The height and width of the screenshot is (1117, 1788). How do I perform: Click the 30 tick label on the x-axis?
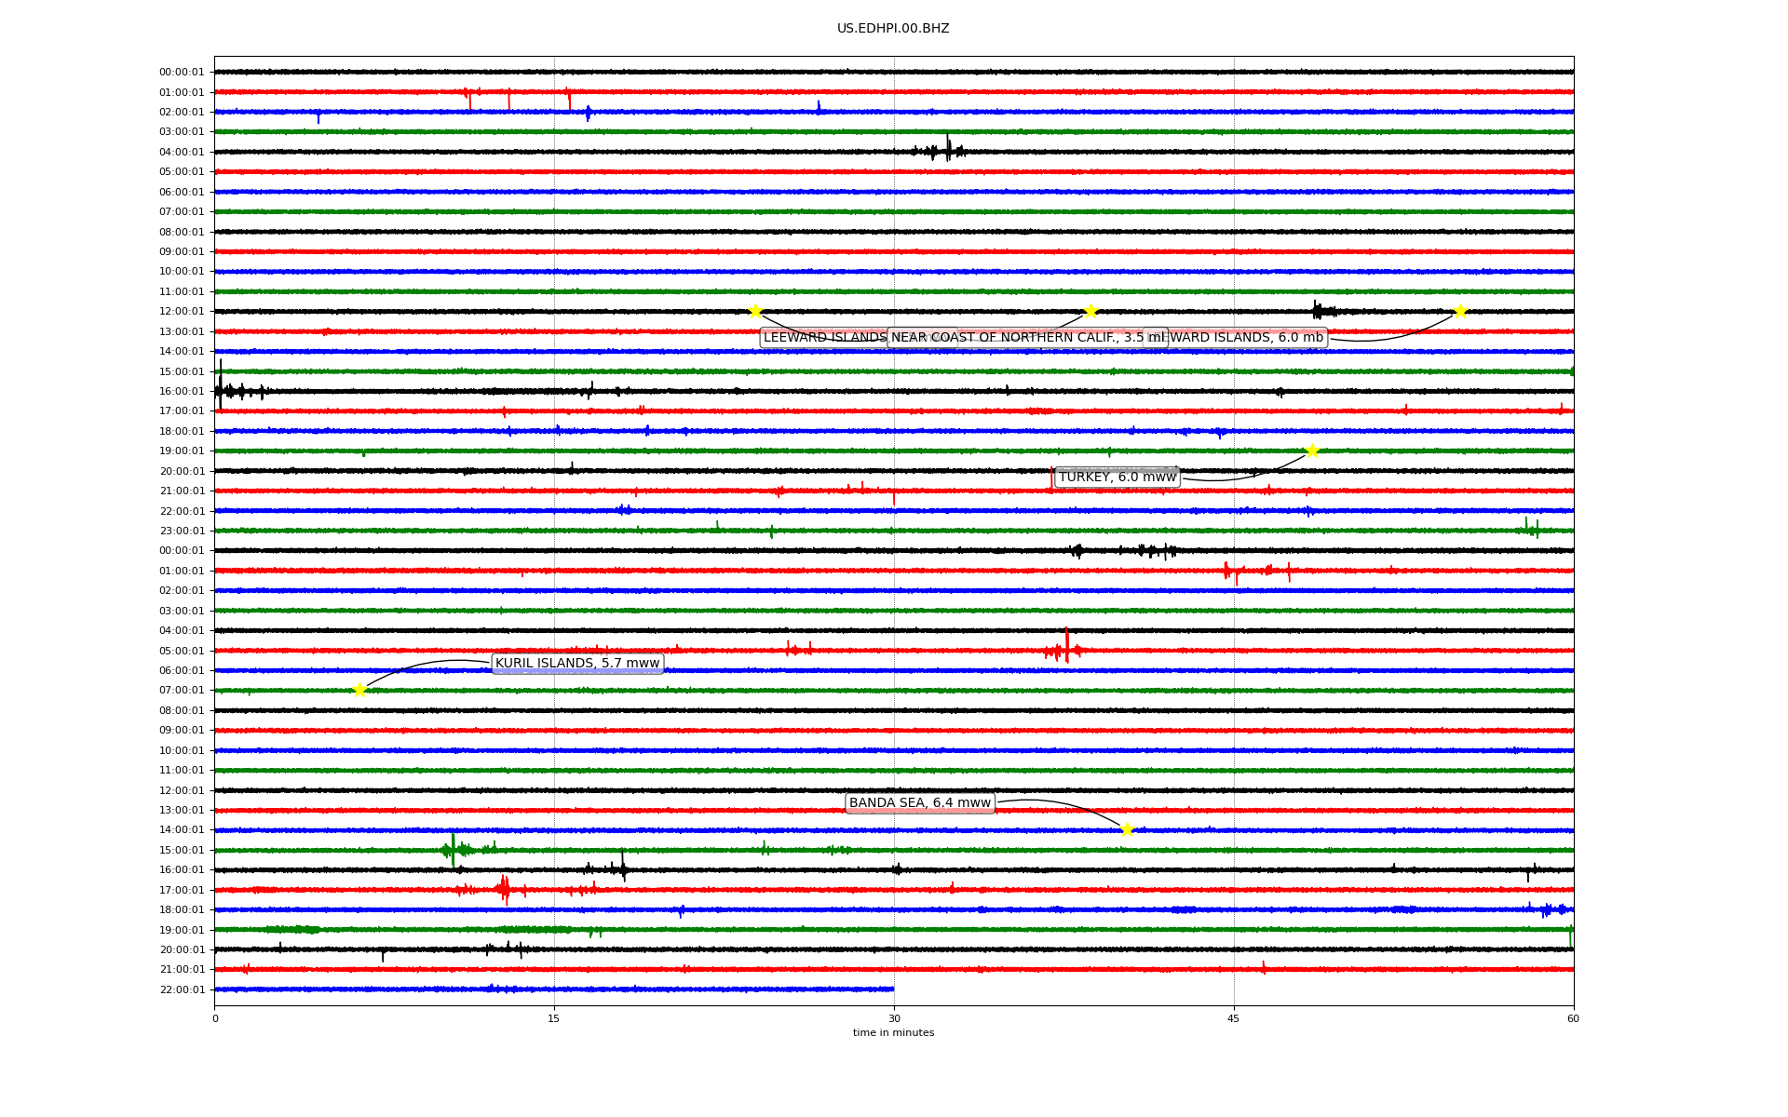(894, 1018)
